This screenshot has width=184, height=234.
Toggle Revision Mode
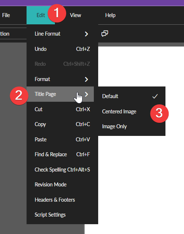tap(62, 185)
